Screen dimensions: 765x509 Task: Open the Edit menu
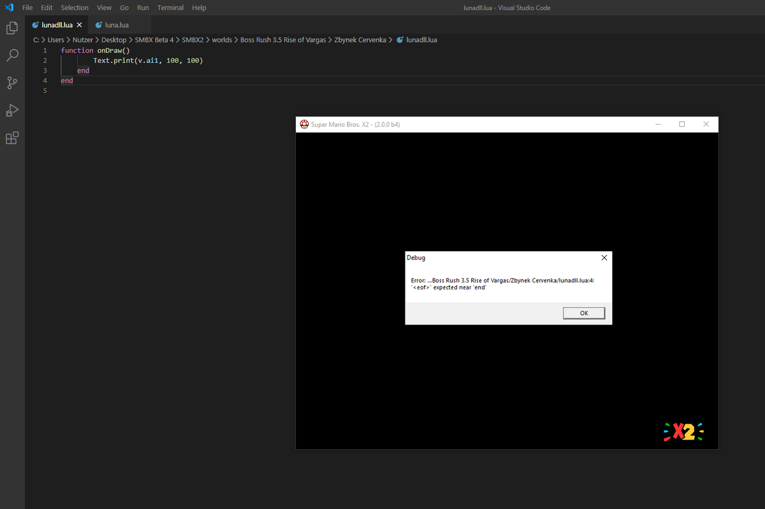click(x=46, y=8)
